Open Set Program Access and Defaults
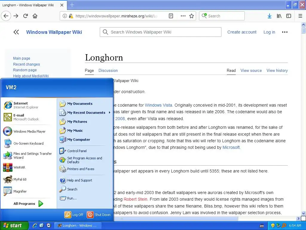 pyautogui.click(x=85, y=160)
